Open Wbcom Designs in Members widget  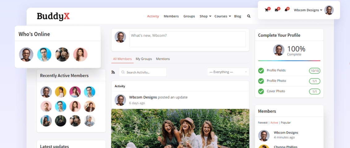point(286,133)
